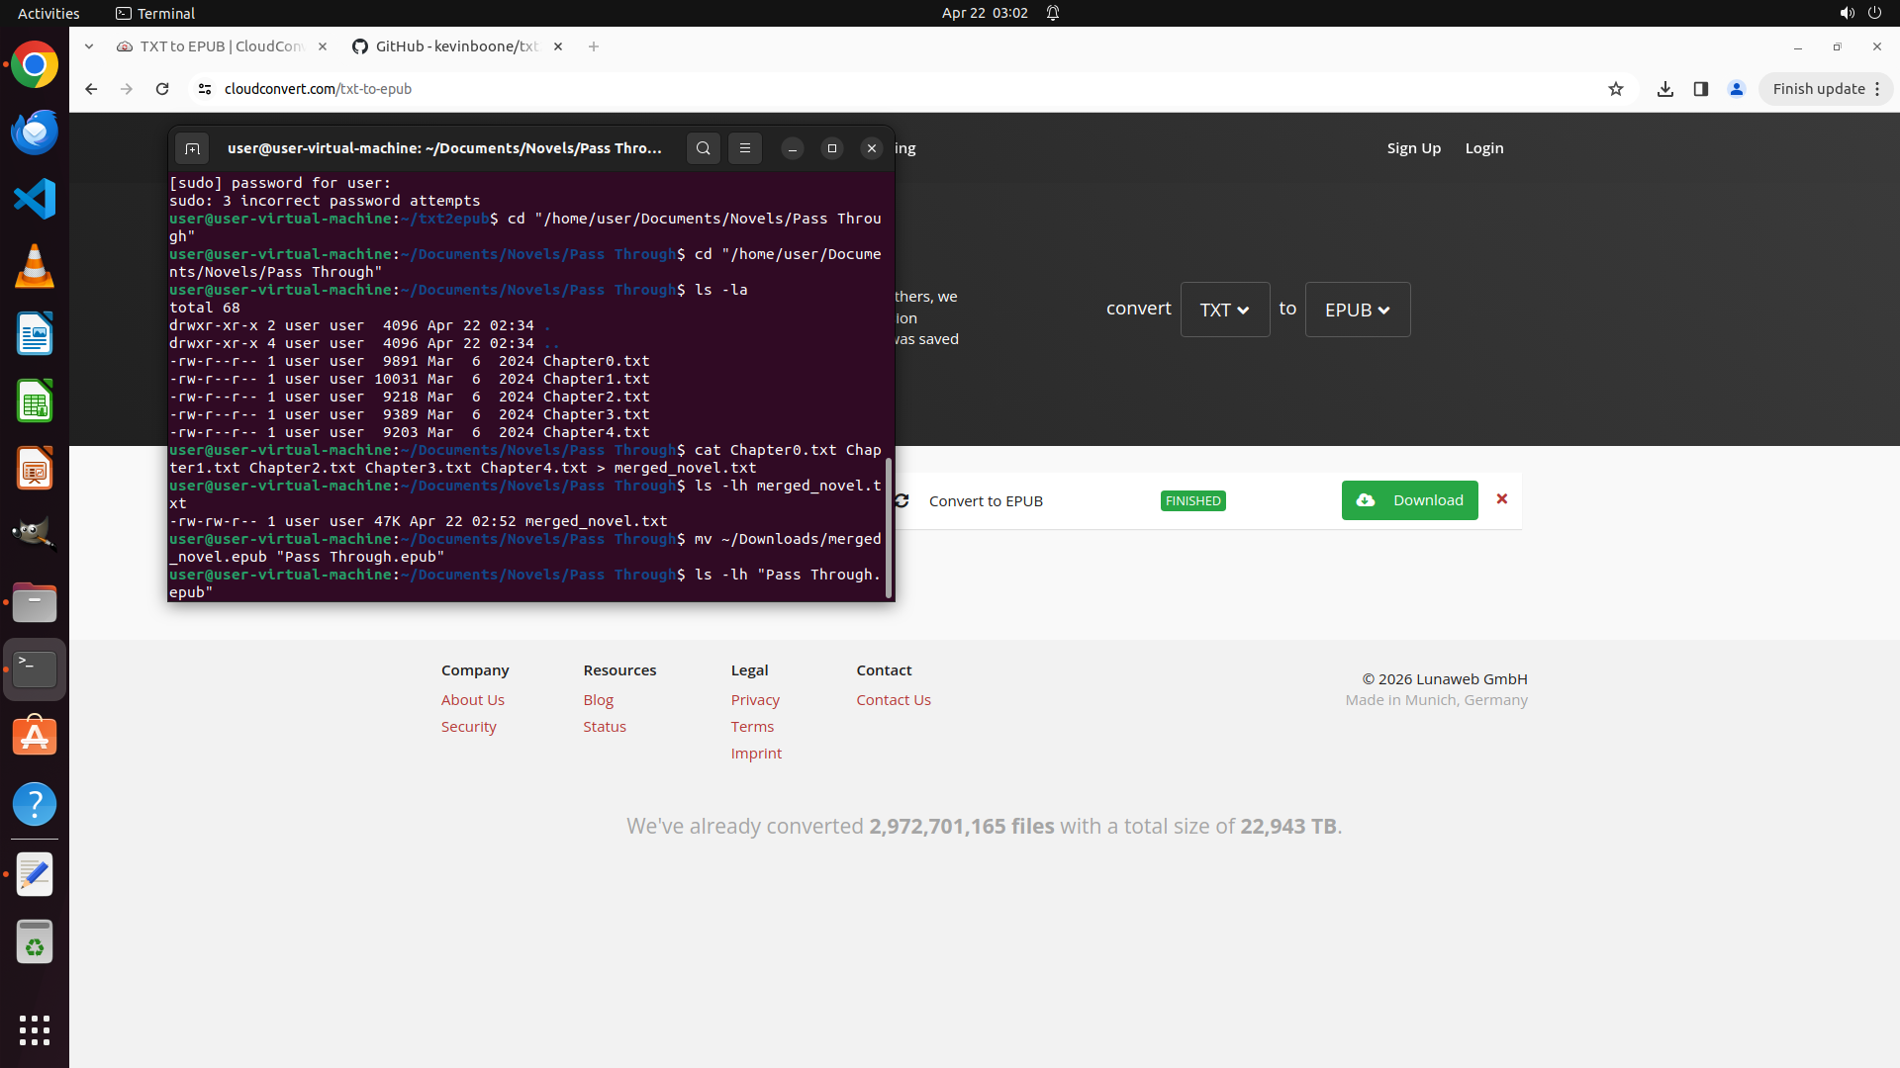Toggle the notification bell in top bar
The width and height of the screenshot is (1900, 1068).
click(1053, 13)
